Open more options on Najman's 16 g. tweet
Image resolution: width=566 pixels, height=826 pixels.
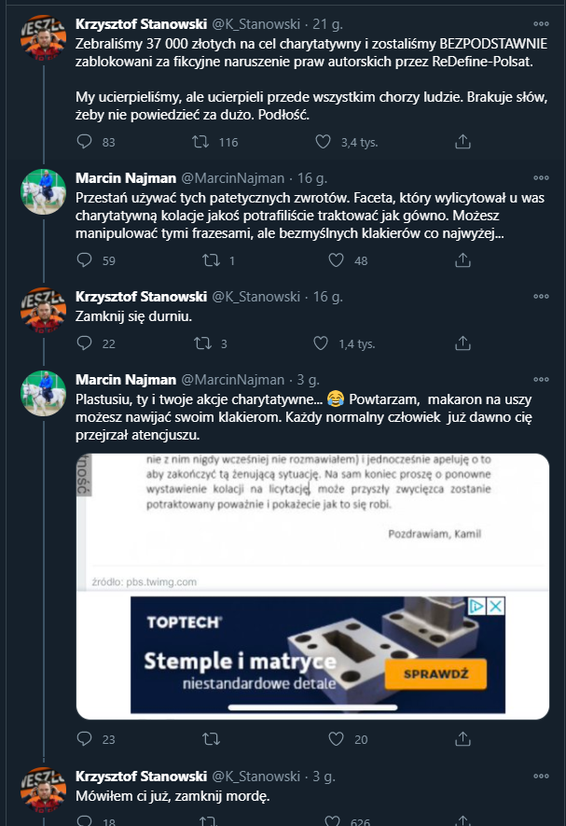(541, 176)
